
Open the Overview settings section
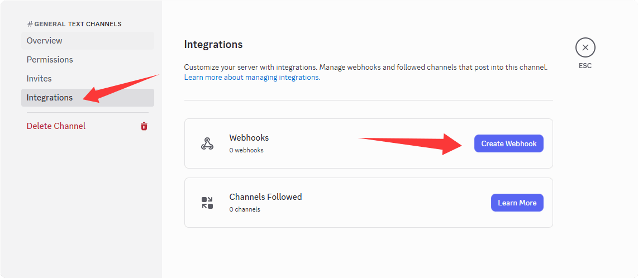click(45, 41)
